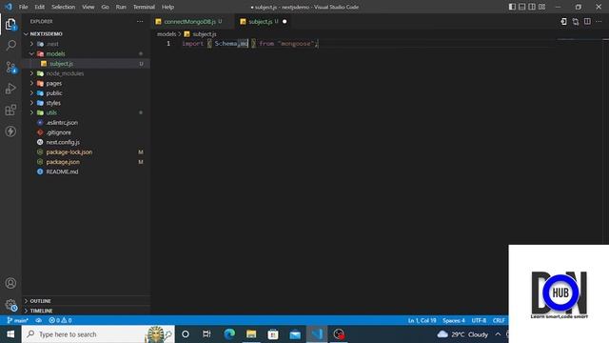609x343 pixels.
Task: Click the VS Code logo in title bar
Action: point(9,7)
